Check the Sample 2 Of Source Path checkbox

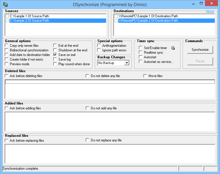coord(7,20)
